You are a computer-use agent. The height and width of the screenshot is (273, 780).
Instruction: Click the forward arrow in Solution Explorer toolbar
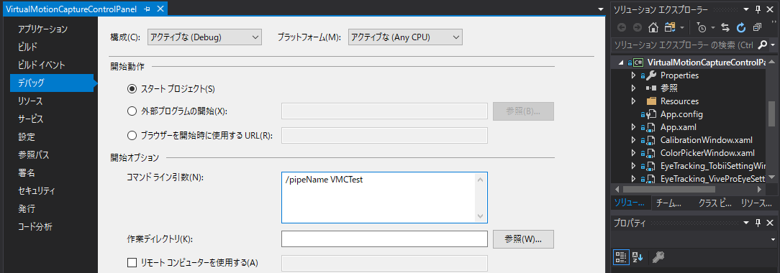(x=638, y=27)
